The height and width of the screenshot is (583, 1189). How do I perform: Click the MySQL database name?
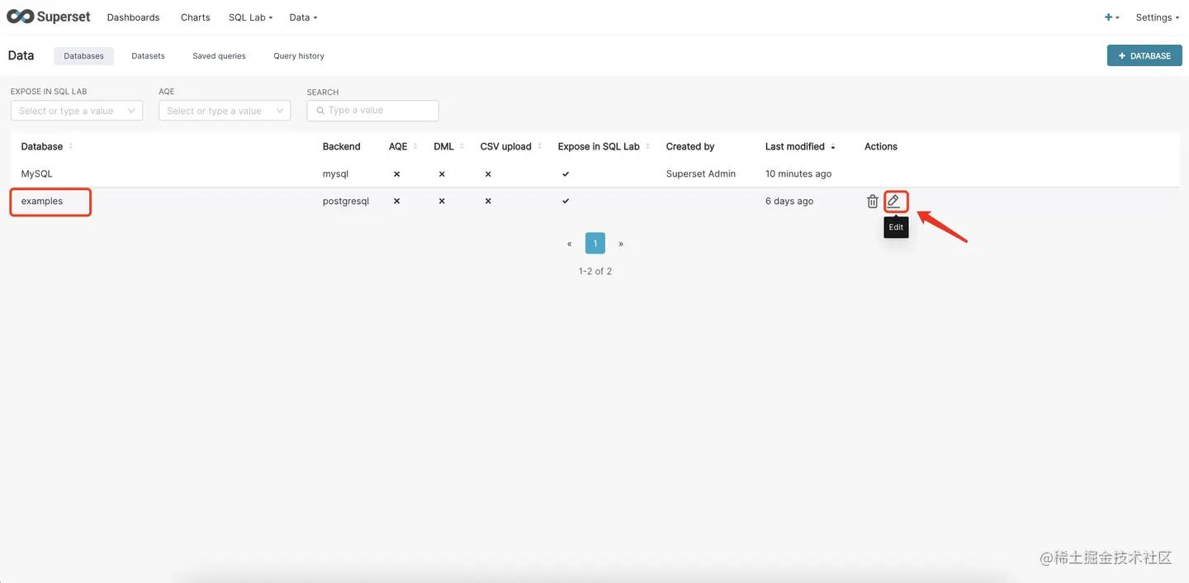(37, 174)
